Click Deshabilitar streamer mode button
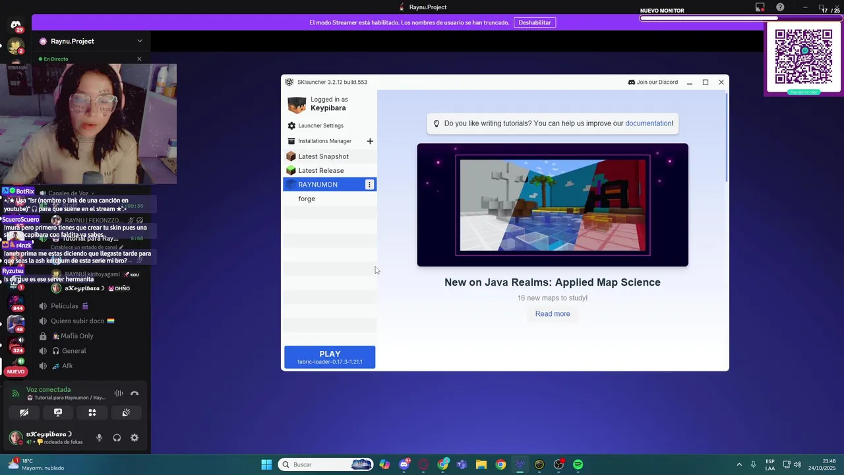Screen dimensions: 844x475 [534, 22]
